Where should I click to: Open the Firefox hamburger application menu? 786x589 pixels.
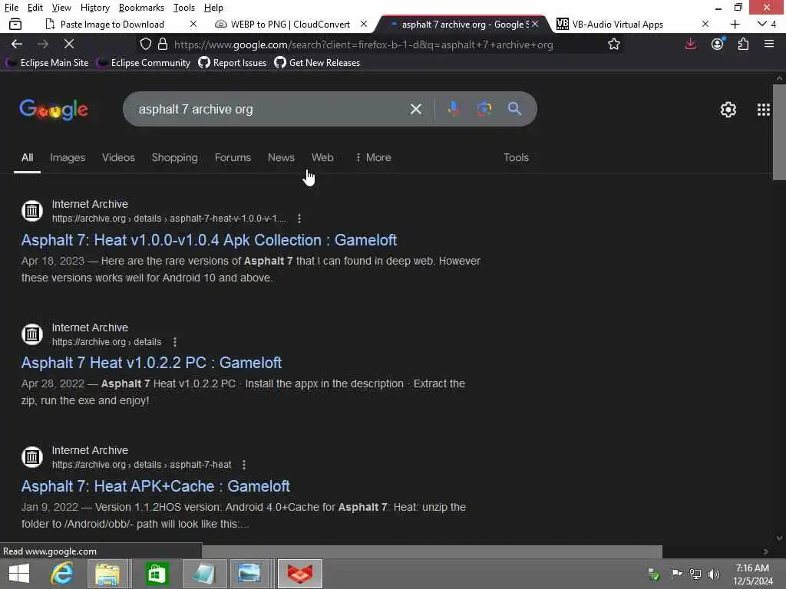pyautogui.click(x=769, y=44)
